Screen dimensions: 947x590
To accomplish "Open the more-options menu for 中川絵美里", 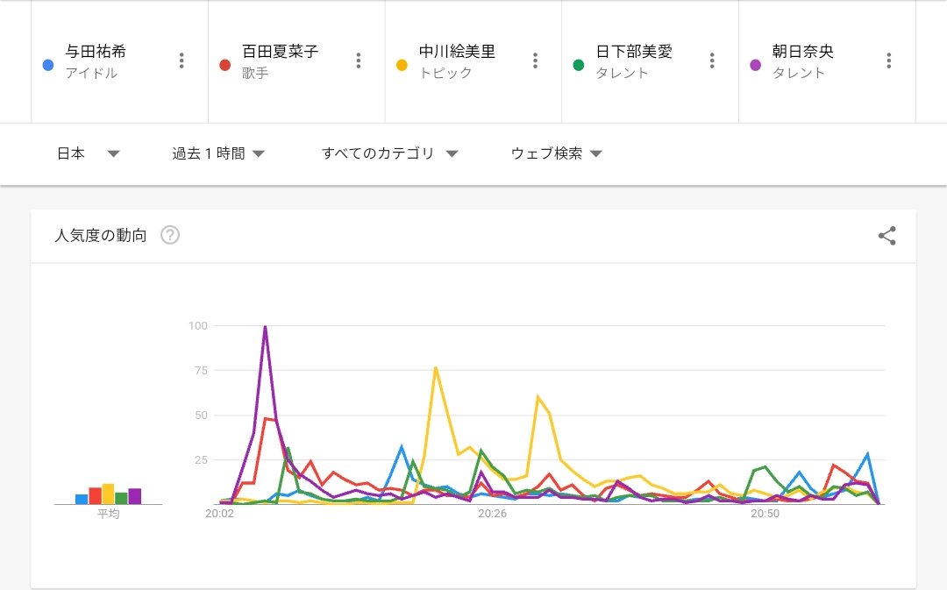I will pos(535,60).
